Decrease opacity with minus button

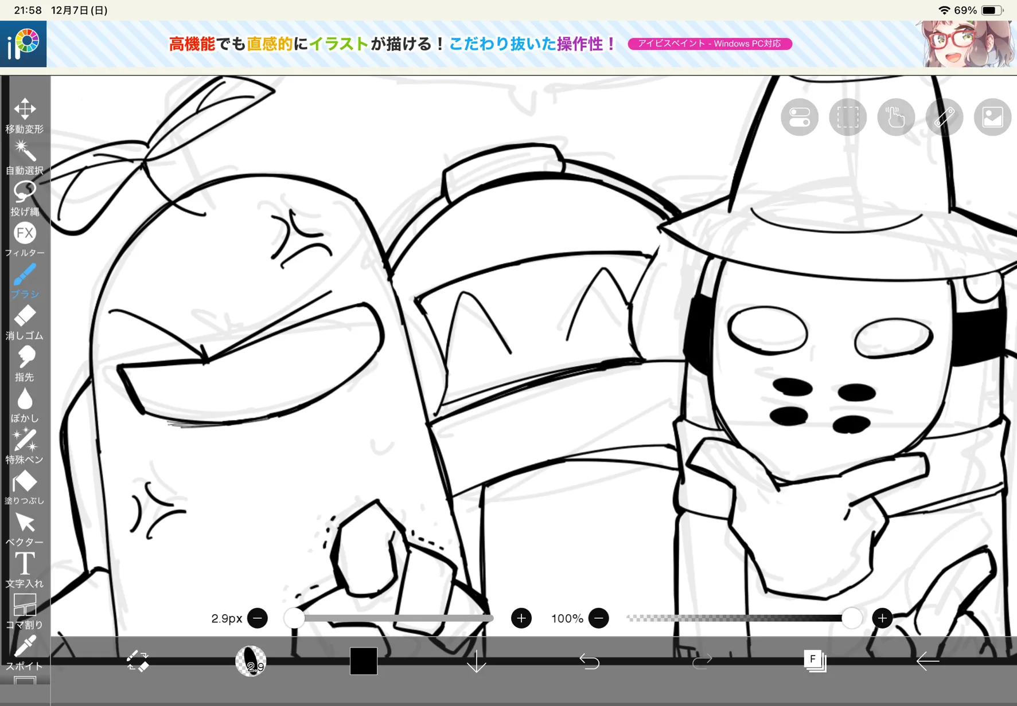tap(599, 618)
